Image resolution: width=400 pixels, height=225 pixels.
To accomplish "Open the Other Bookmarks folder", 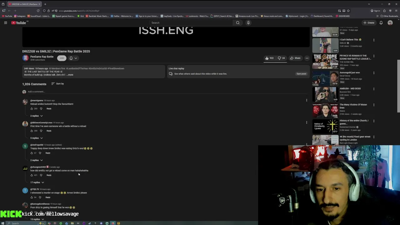I will click(x=389, y=16).
